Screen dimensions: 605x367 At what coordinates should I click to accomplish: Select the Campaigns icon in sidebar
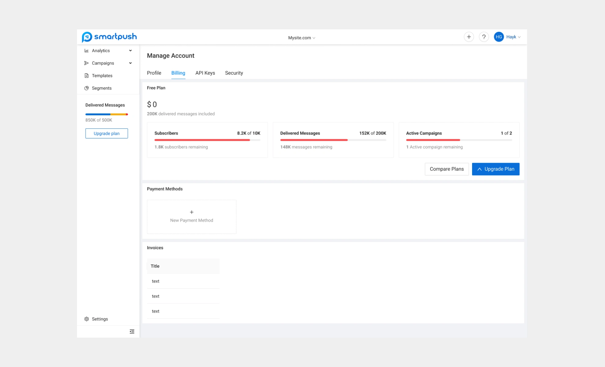(x=87, y=63)
